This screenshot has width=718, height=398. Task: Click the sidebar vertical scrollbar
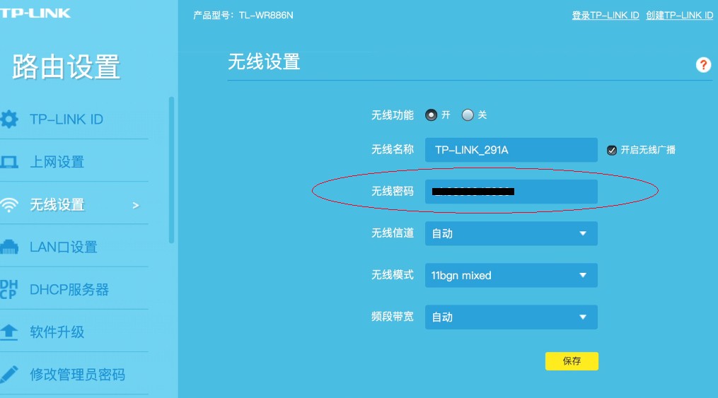pyautogui.click(x=171, y=170)
